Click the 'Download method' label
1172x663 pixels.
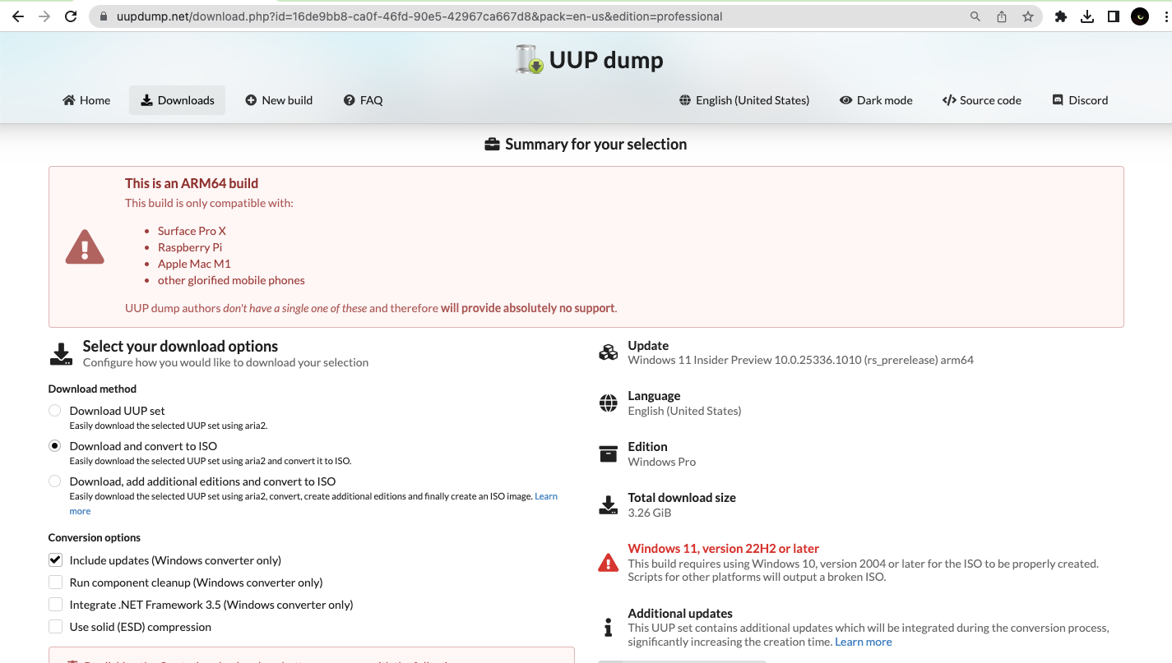pos(92,389)
